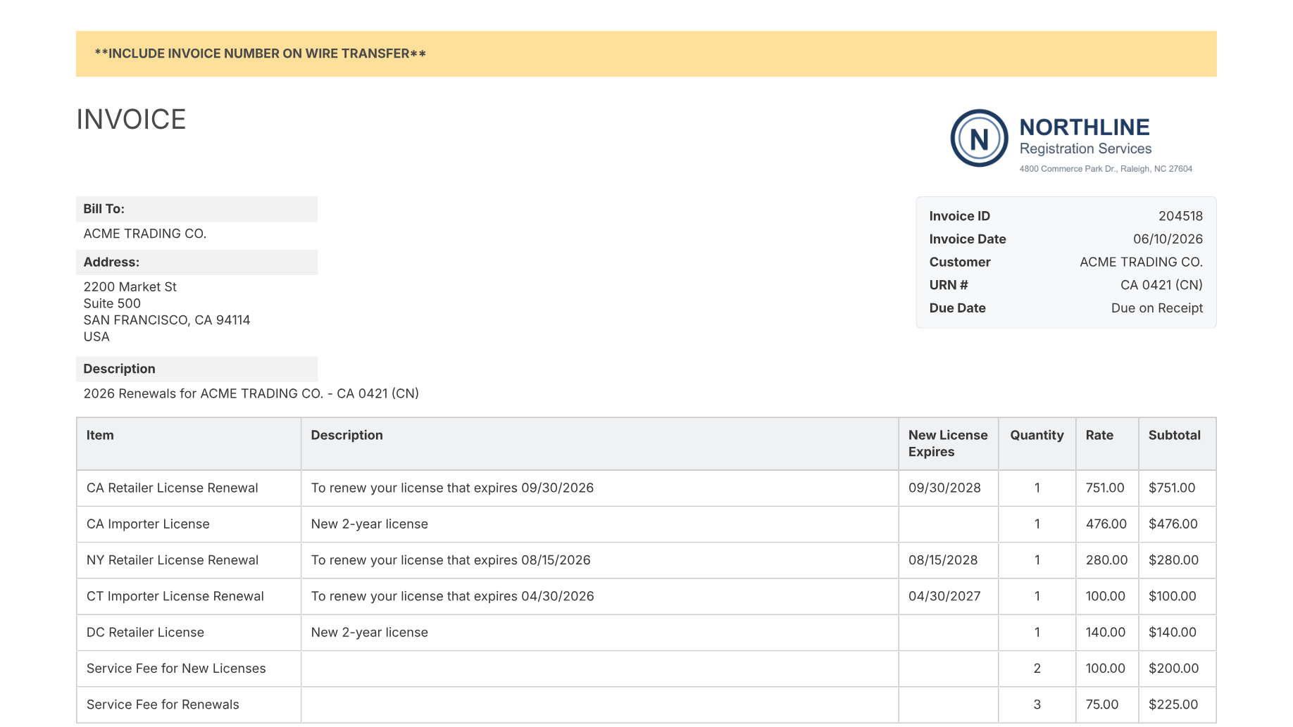Click the Quantity column header
Viewport: 1293px width, 727px height.
(1037, 436)
